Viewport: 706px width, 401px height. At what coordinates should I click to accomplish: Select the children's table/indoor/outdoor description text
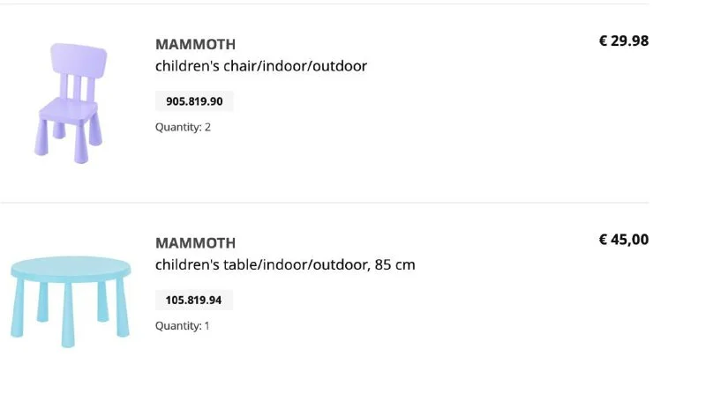[285, 264]
